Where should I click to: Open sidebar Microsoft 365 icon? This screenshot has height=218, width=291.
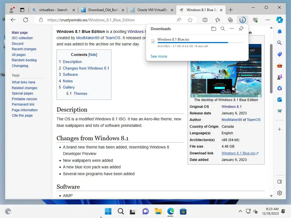(280, 88)
